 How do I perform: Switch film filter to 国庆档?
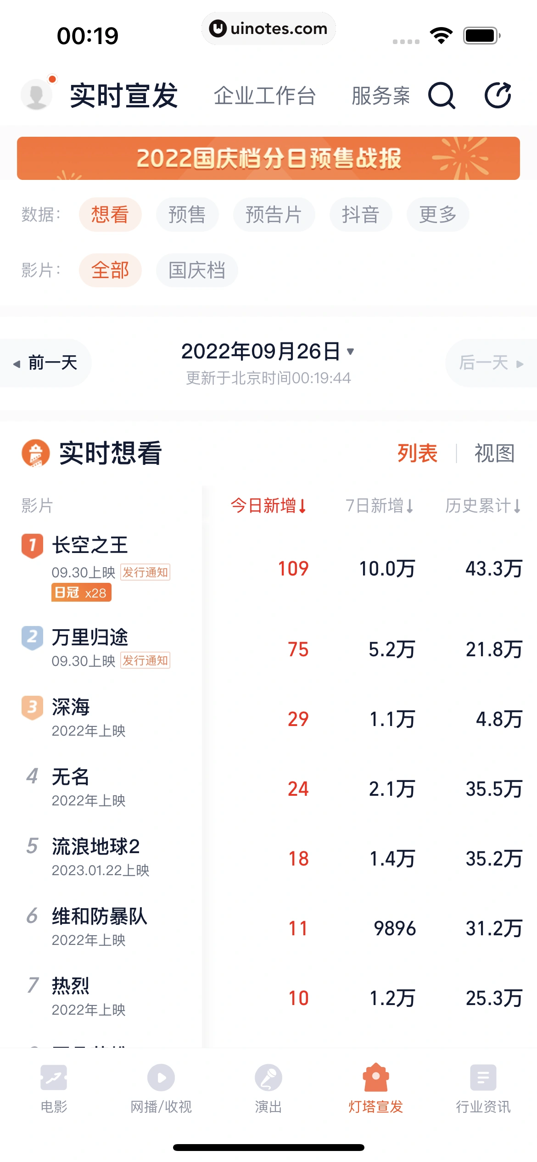(x=197, y=270)
